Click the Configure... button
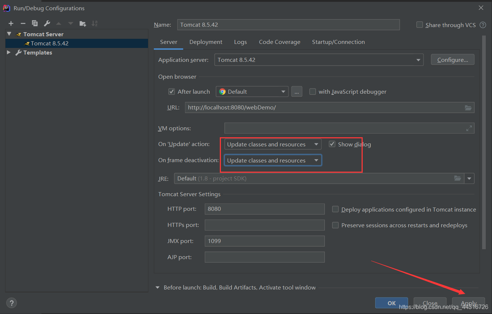This screenshot has height=314, width=492. click(x=453, y=60)
